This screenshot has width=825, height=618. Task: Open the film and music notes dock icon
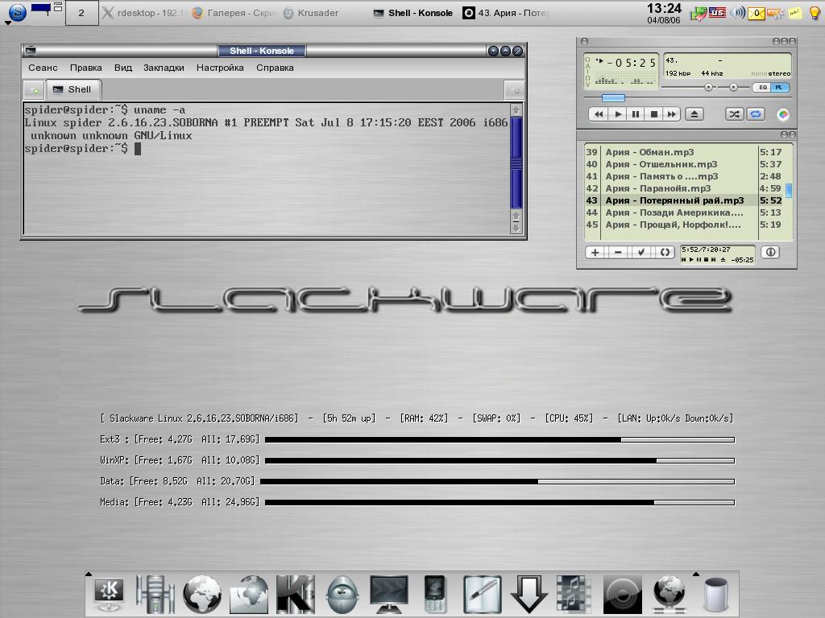tap(573, 595)
